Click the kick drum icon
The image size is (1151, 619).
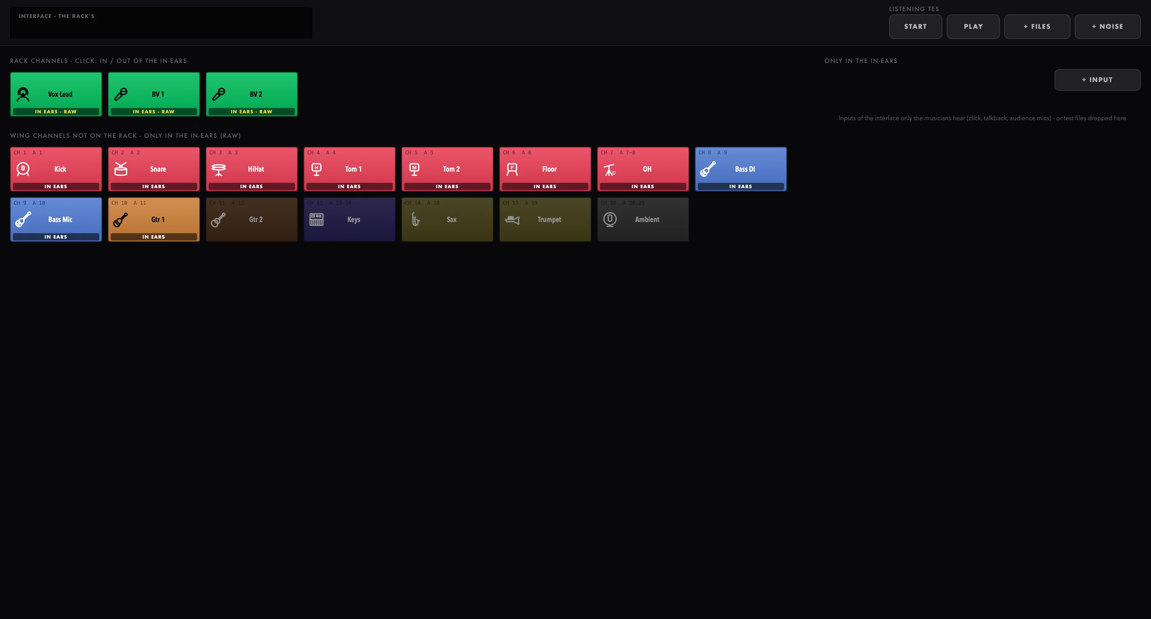point(23,169)
